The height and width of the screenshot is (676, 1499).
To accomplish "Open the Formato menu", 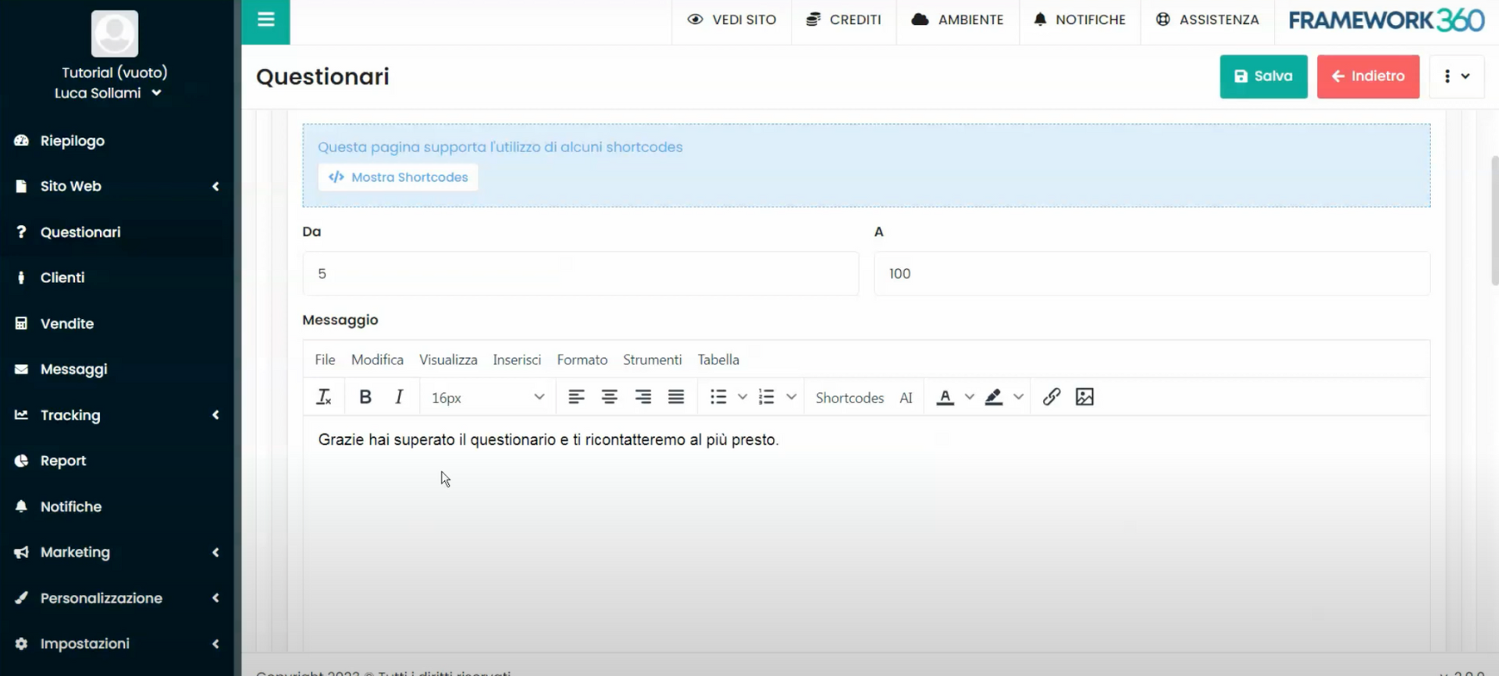I will pos(582,359).
